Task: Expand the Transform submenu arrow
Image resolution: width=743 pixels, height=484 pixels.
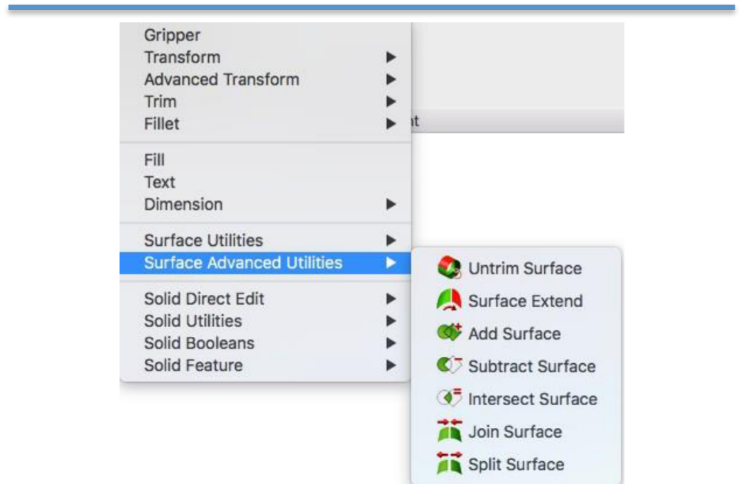Action: tap(390, 58)
